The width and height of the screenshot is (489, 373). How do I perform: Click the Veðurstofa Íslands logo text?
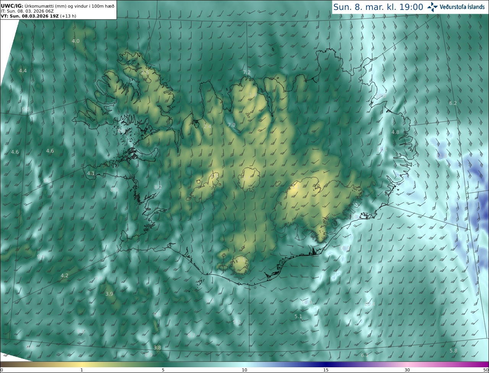coord(462,7)
